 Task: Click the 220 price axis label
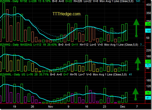click(148, 50)
